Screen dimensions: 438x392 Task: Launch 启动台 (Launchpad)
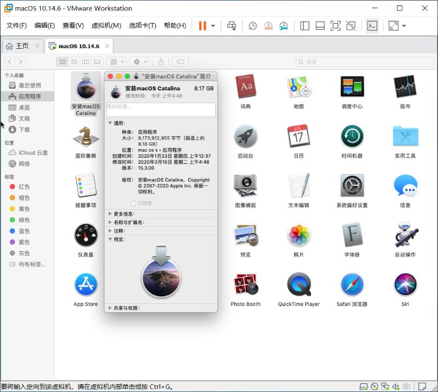point(246,137)
